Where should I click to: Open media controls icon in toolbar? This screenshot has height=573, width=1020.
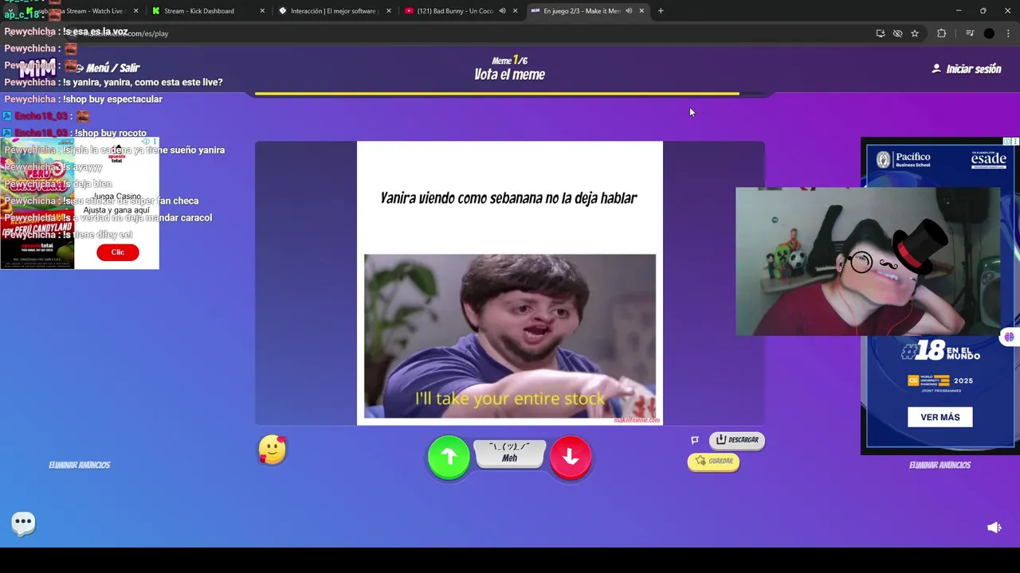click(970, 33)
